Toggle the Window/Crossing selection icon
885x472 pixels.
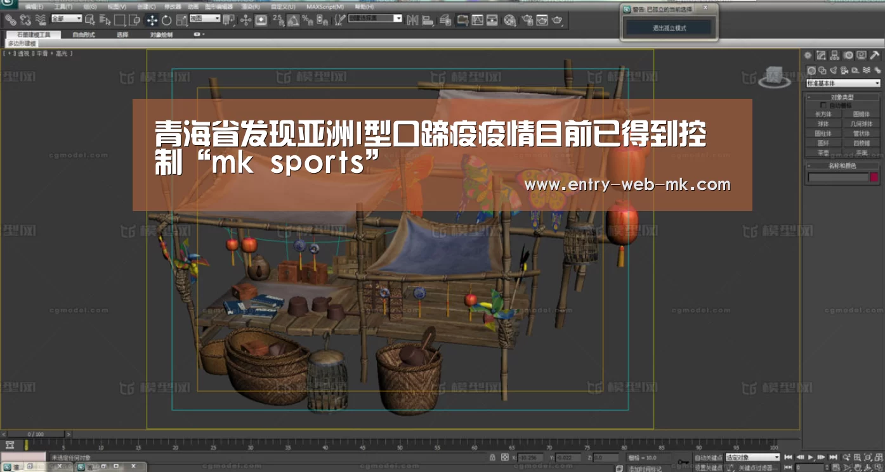[134, 20]
